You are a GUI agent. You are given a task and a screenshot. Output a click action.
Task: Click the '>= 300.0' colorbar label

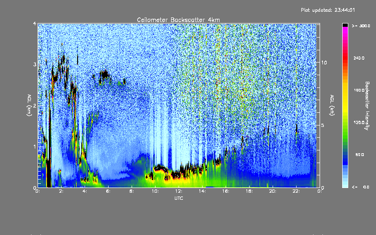(361, 26)
